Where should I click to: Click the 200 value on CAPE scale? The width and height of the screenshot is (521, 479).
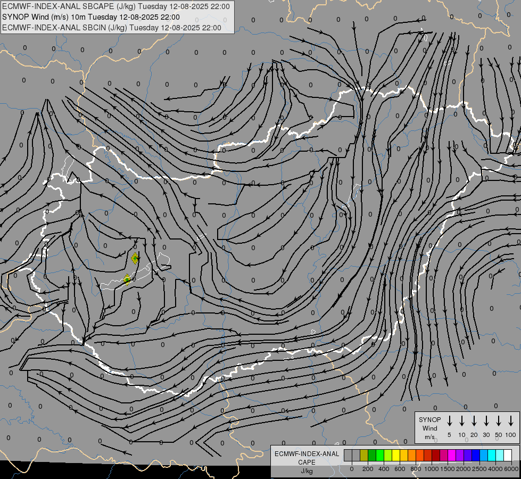368,469
